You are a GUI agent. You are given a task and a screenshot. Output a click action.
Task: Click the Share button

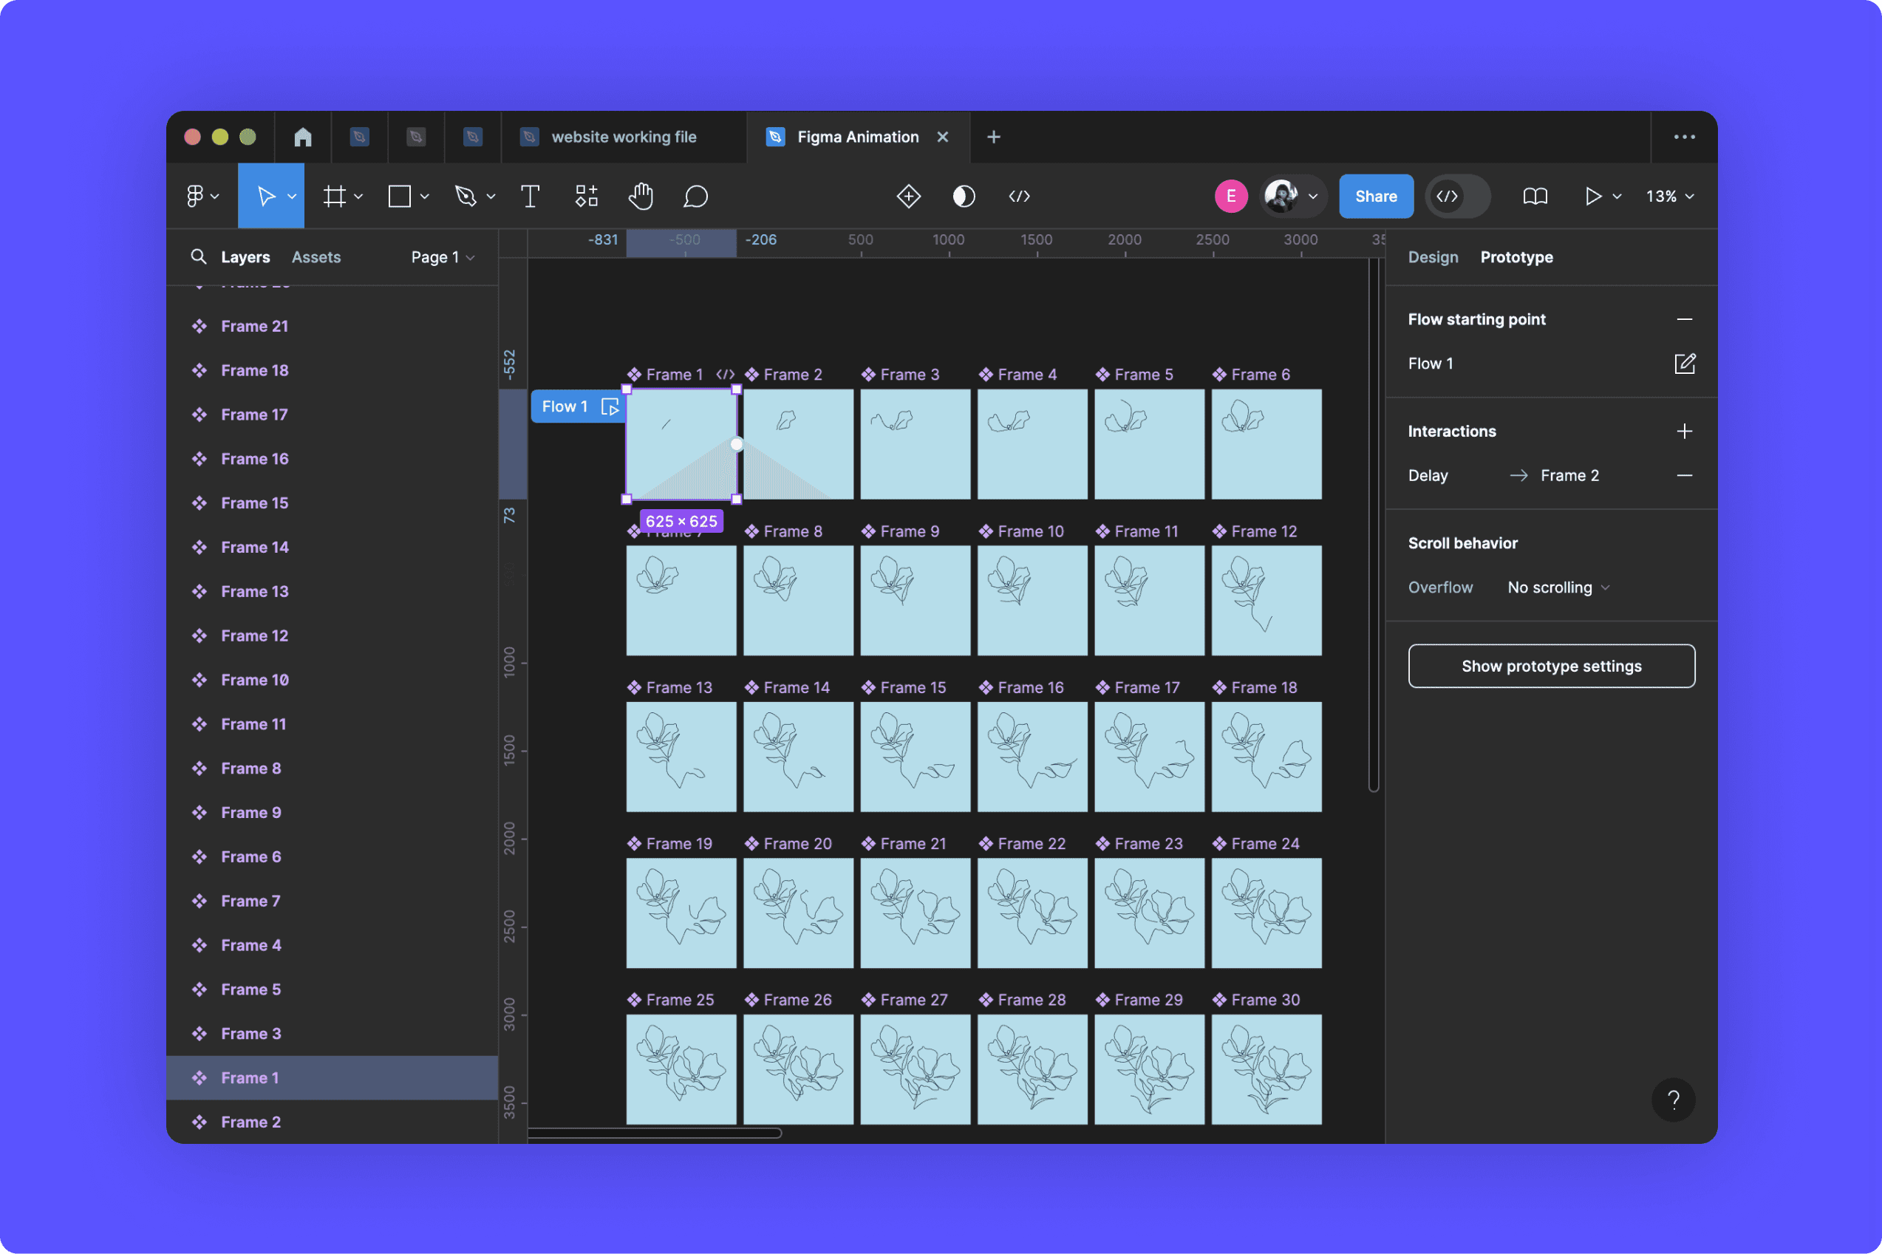(1376, 196)
